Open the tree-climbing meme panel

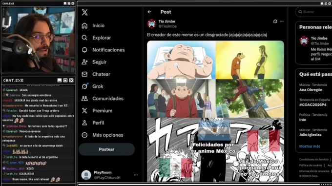(250, 99)
